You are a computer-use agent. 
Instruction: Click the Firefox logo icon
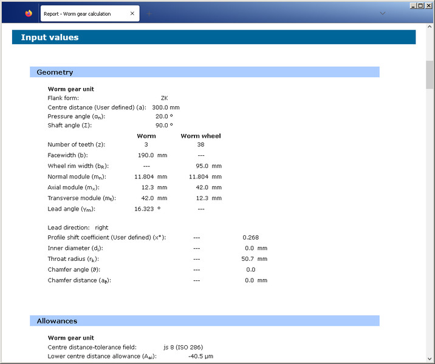[29, 13]
